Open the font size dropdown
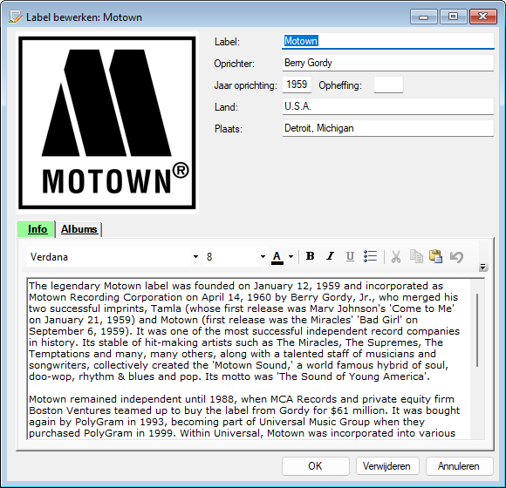 [x=263, y=257]
